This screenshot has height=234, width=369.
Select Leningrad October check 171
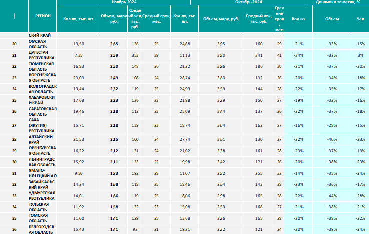click(259, 162)
